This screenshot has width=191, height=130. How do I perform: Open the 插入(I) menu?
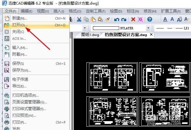tap(59, 11)
